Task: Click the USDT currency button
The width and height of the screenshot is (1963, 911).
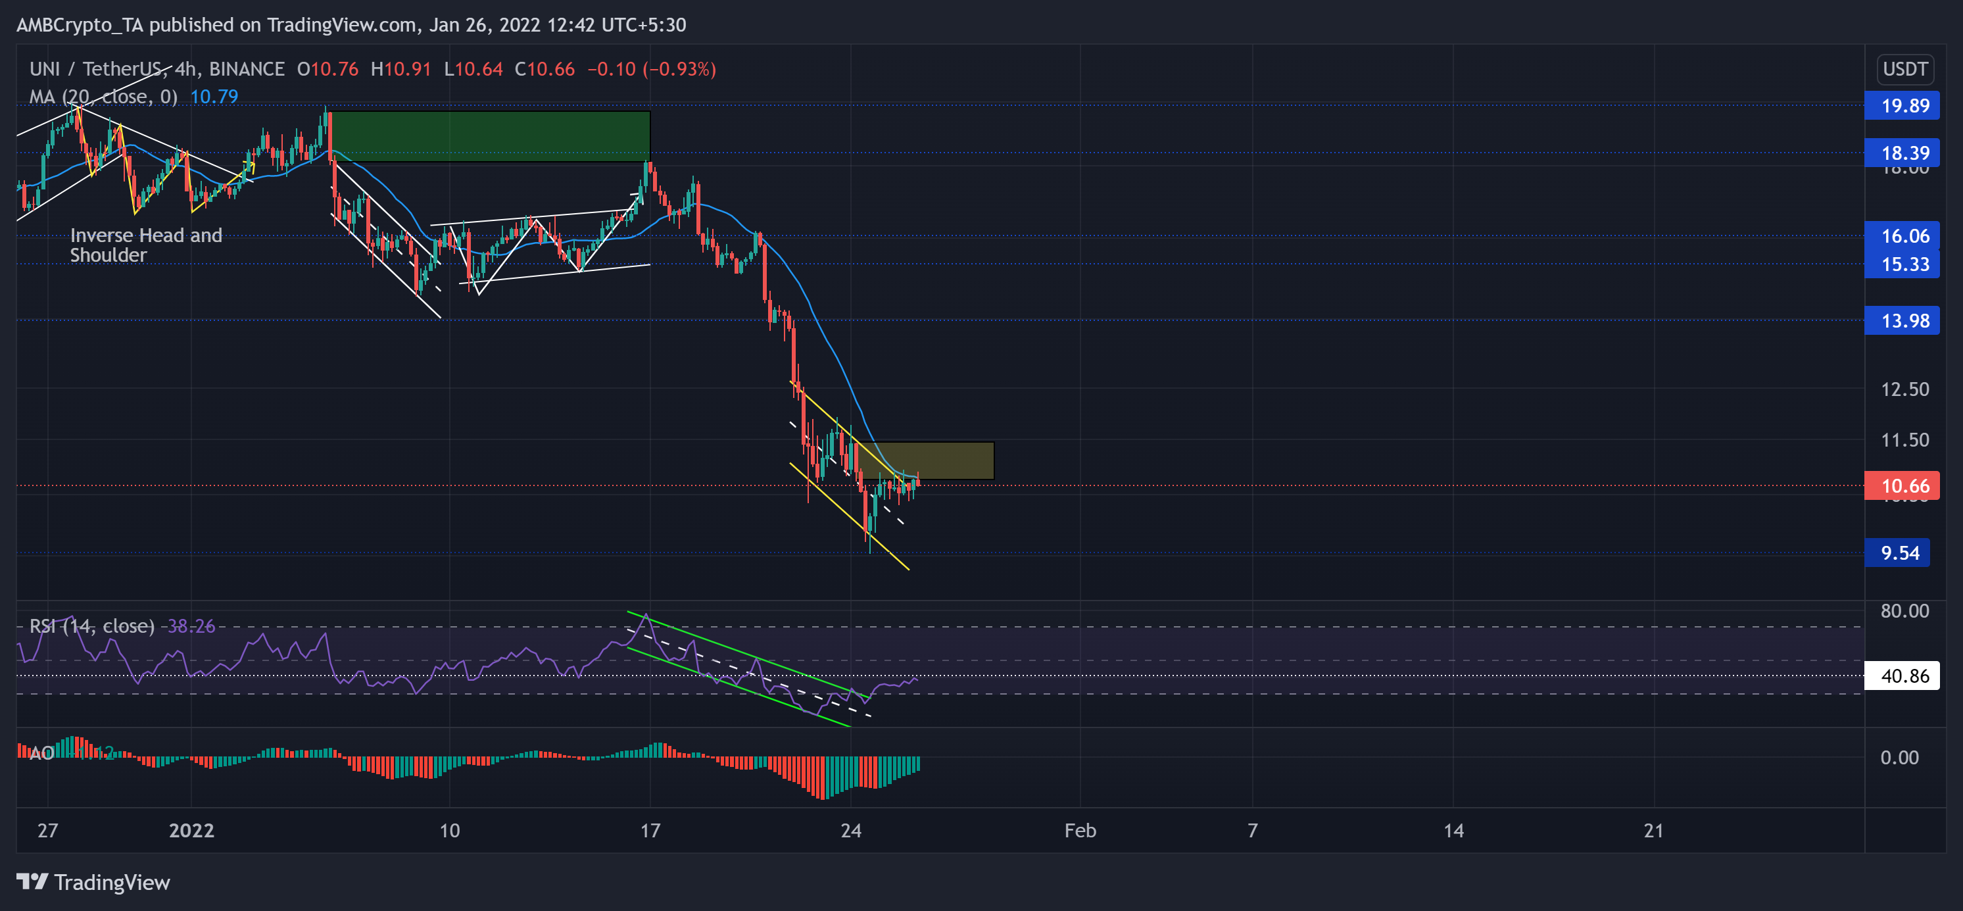Action: point(1904,69)
